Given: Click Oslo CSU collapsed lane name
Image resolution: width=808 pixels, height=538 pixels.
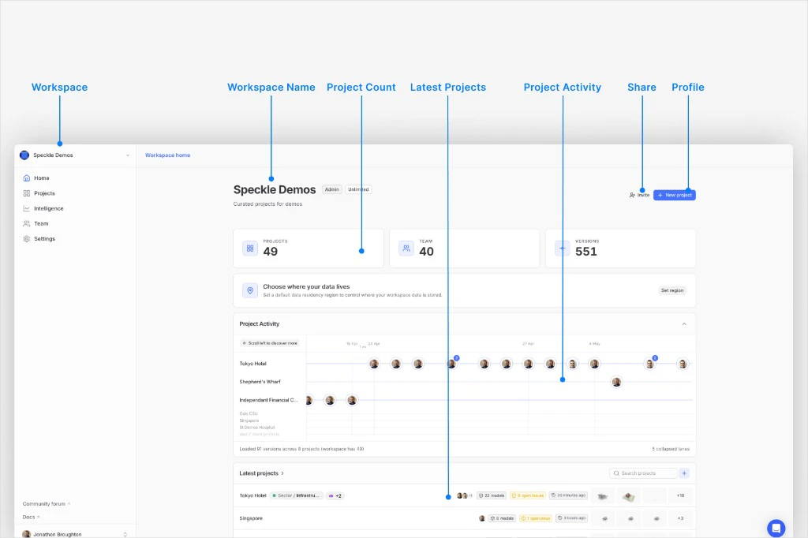Looking at the screenshot, I should [249, 413].
